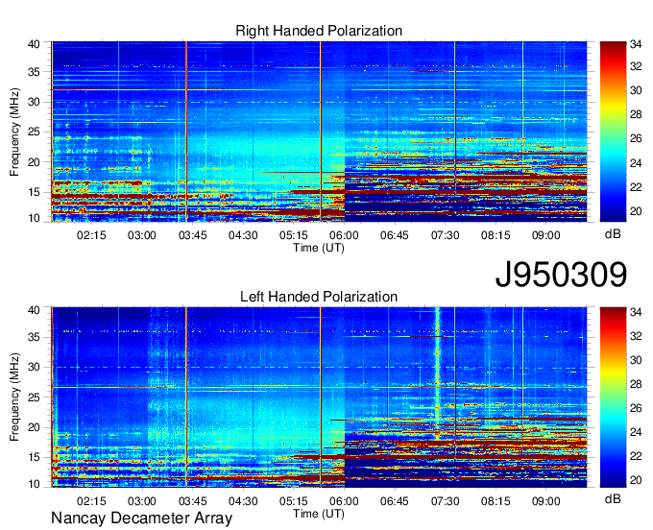This screenshot has width=653, height=530.
Task: Click the '04:30' time tick on Left Handed plot
Action: point(243,501)
